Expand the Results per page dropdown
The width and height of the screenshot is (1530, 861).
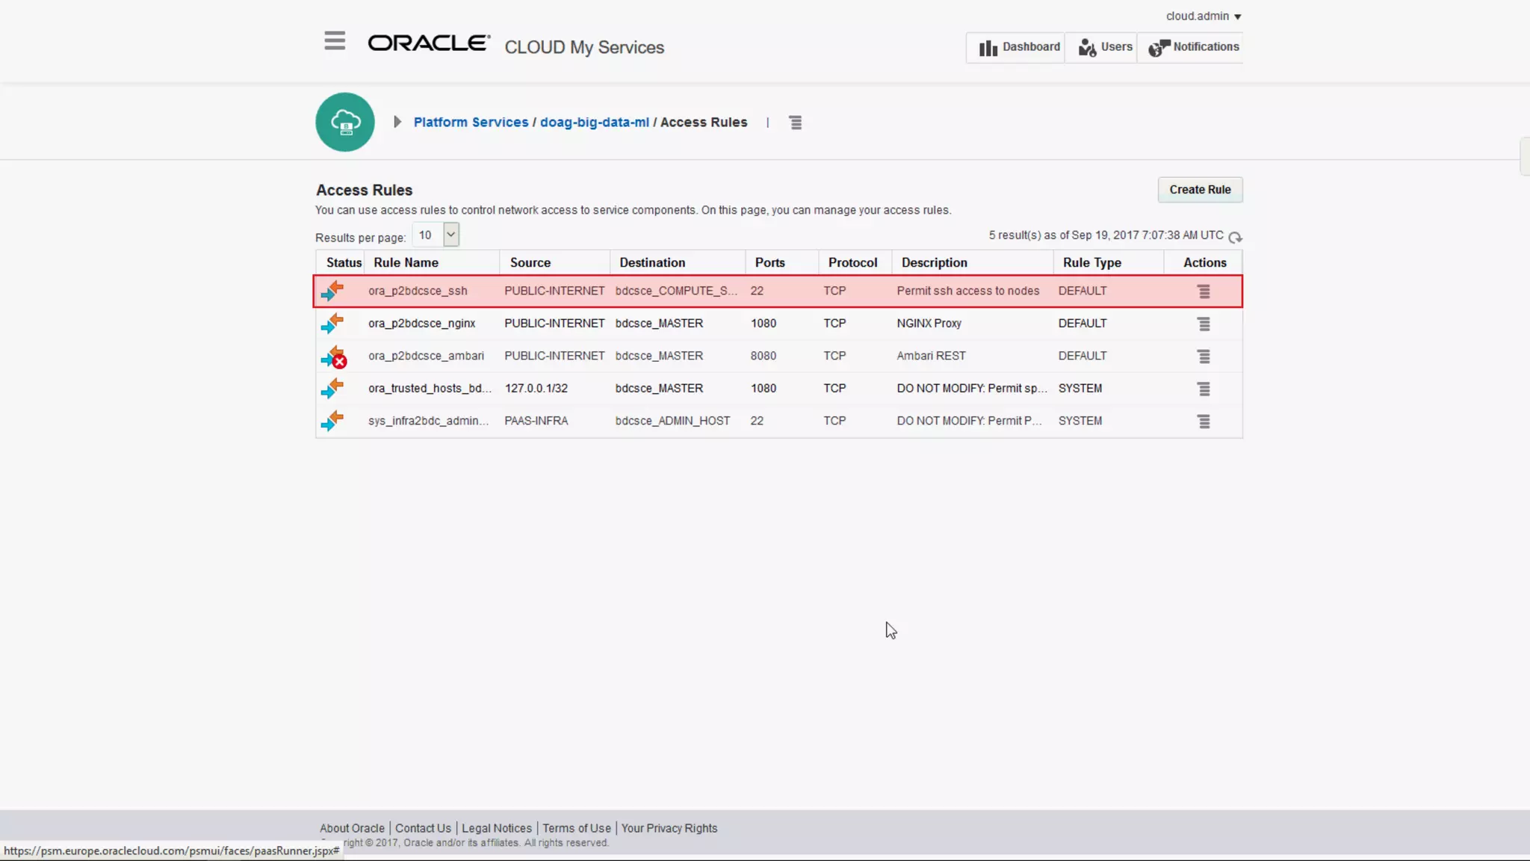[450, 235]
